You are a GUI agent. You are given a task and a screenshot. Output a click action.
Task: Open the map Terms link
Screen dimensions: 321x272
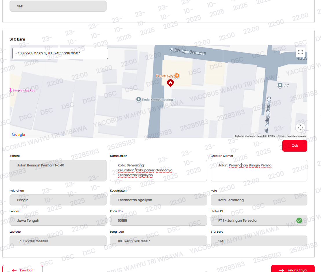281,136
